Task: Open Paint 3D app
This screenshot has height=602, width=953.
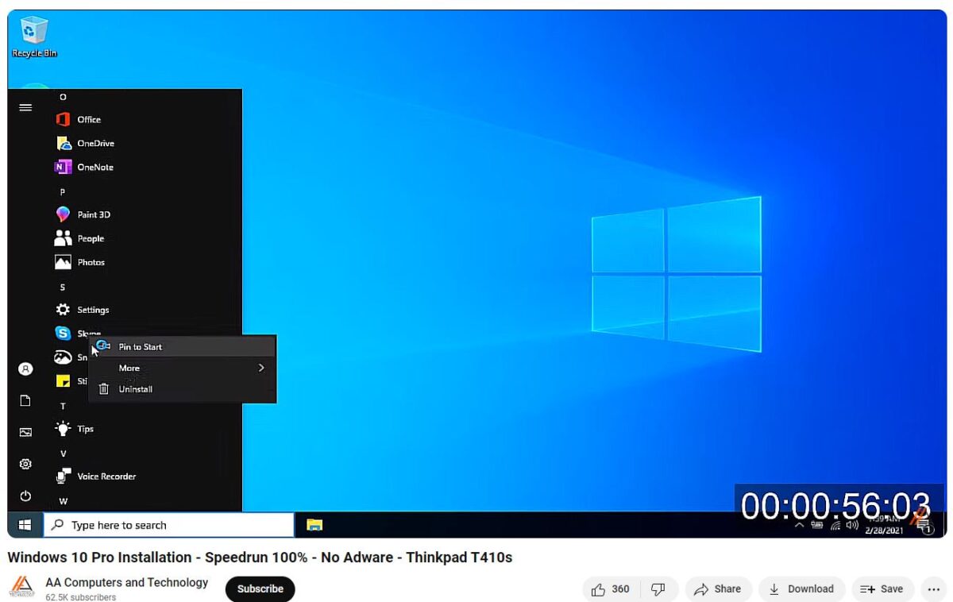Action: (x=82, y=214)
